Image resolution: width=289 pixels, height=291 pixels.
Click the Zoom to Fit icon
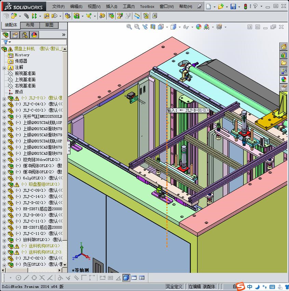(x=129, y=27)
